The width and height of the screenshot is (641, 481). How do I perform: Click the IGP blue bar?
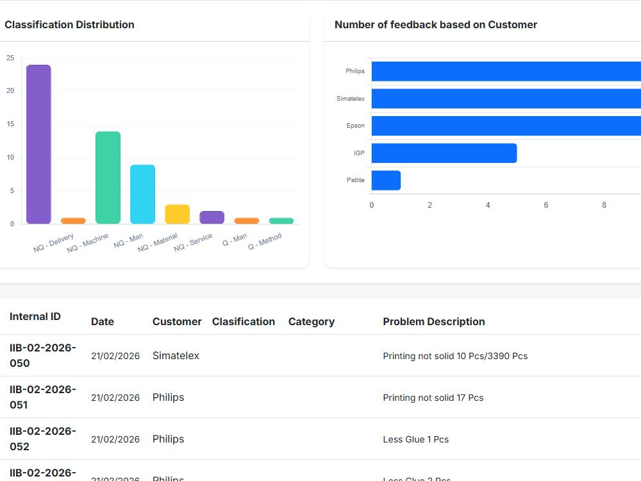click(444, 153)
